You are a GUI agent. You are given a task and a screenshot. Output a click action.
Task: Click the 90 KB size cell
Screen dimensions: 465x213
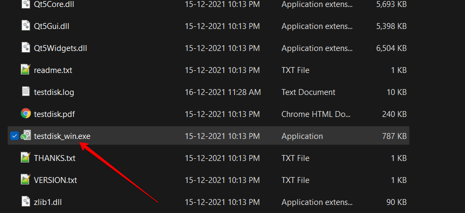click(396, 202)
